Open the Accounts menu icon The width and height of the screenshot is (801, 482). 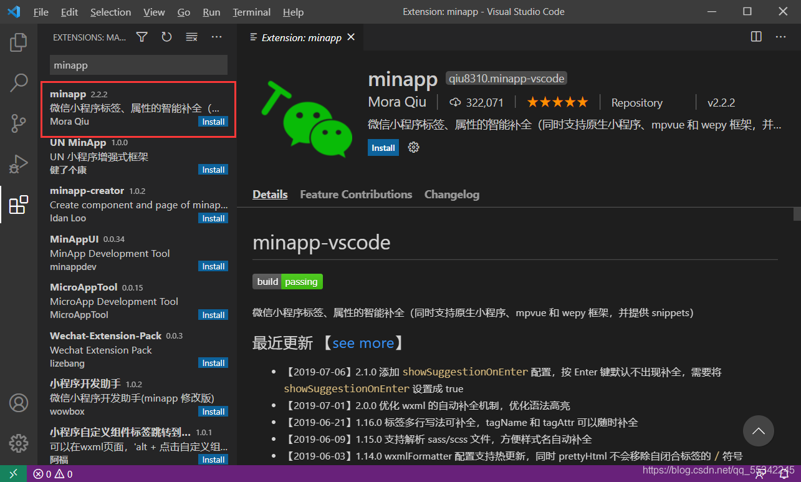click(x=19, y=403)
